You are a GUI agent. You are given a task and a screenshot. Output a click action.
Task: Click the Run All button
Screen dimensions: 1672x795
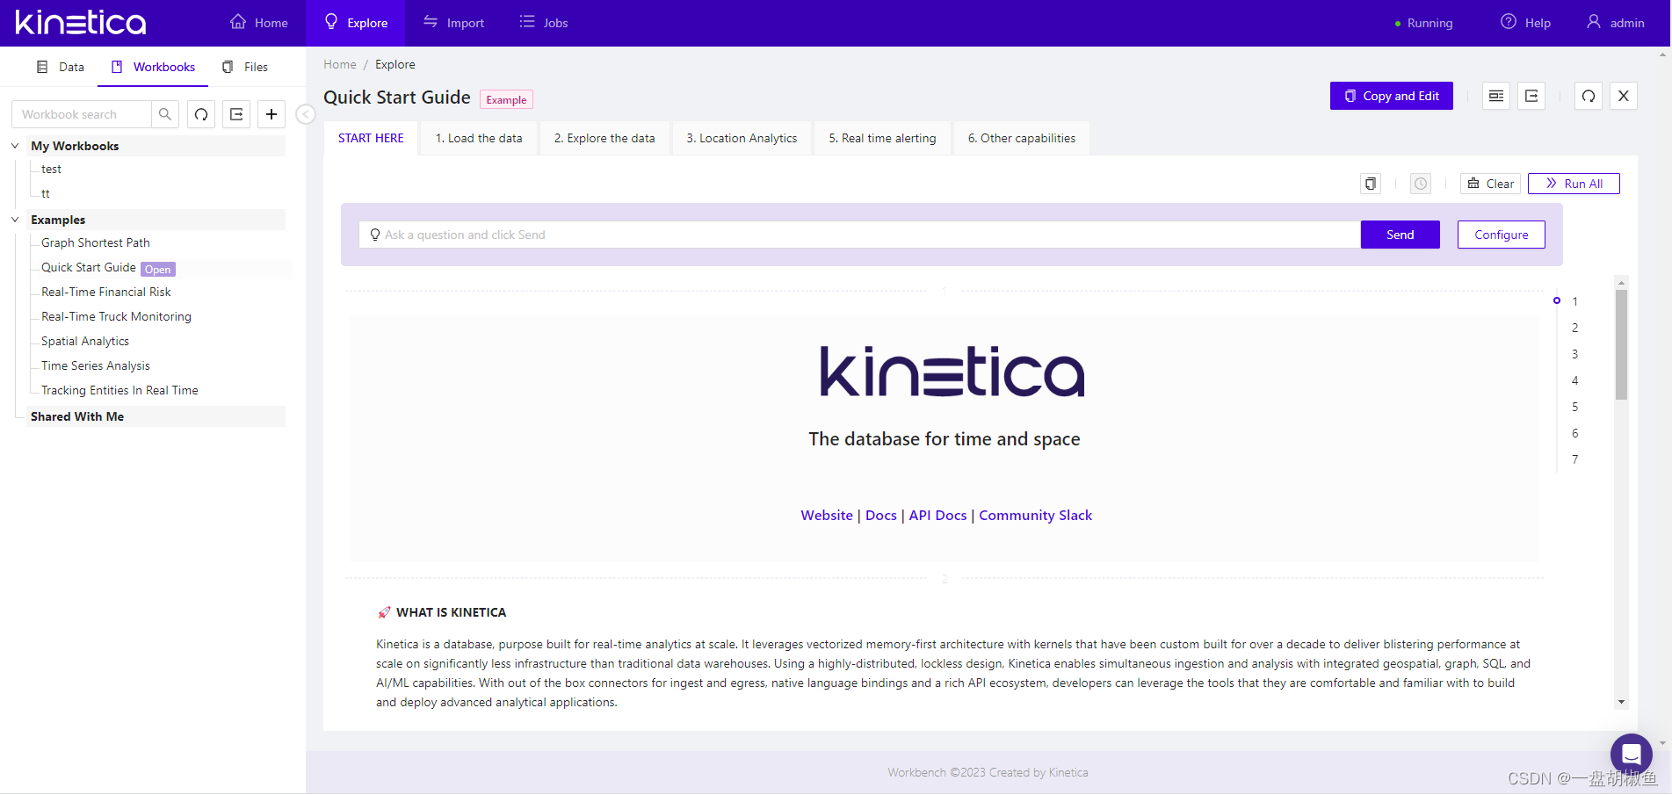1573,184
